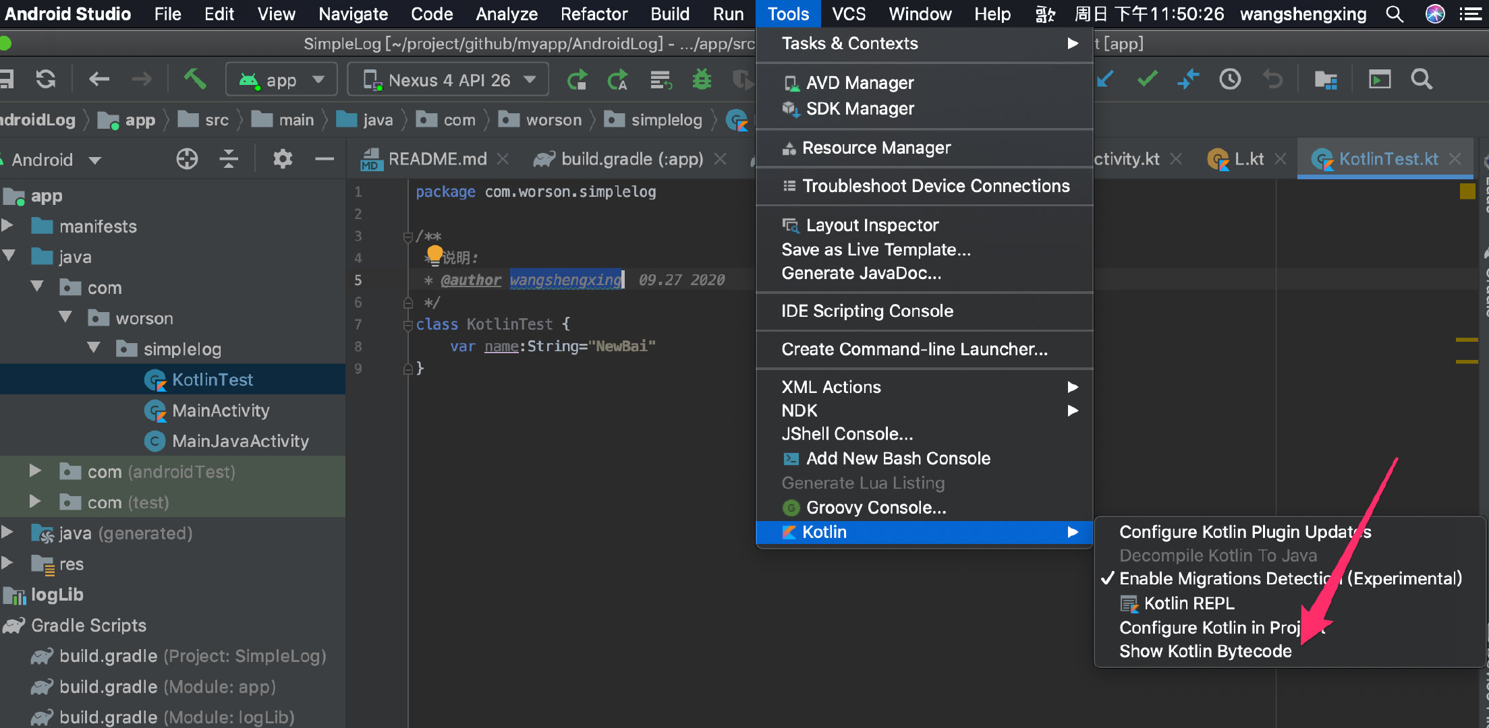Viewport: 1489px width, 728px height.
Task: Click Select Opened File crosshair icon
Action: [187, 159]
